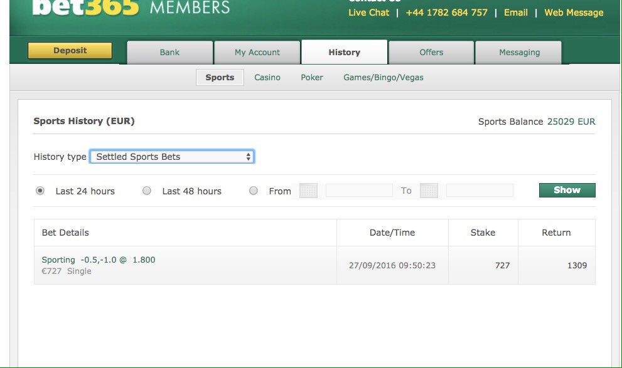Viewport: 622px width, 368px height.
Task: Click the dropdown arrows on Settled Sports Bets
Action: coord(248,156)
